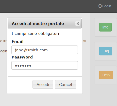Open the Login link text in top bar
117x106 pixels.
107,6
